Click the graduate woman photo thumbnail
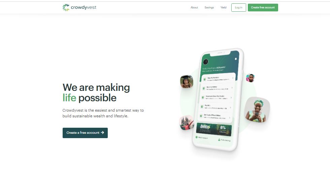 tap(187, 81)
